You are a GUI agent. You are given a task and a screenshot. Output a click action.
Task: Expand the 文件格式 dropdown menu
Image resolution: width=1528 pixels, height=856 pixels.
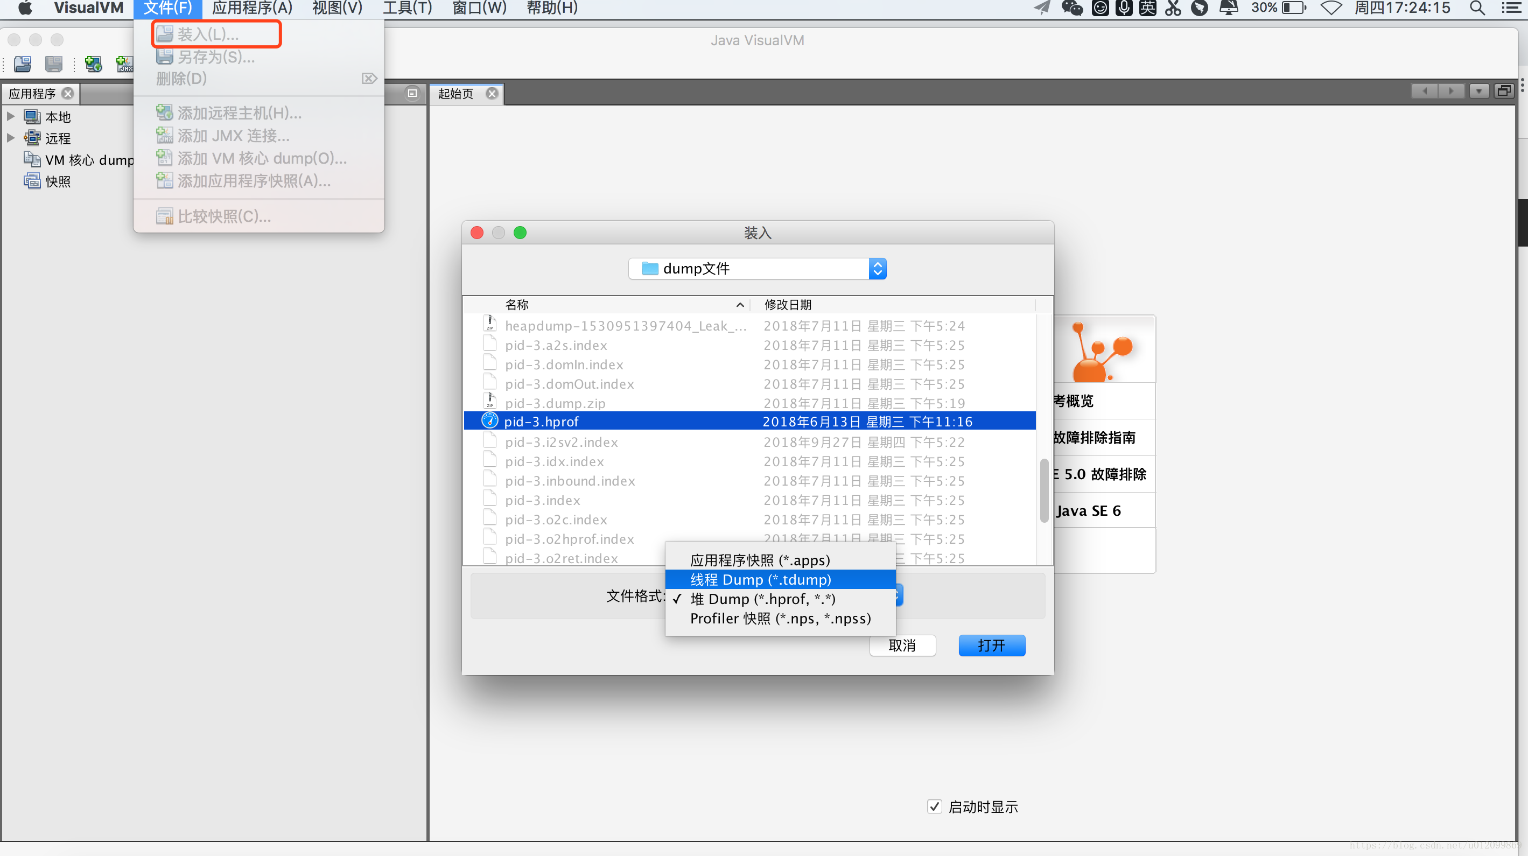coord(898,596)
